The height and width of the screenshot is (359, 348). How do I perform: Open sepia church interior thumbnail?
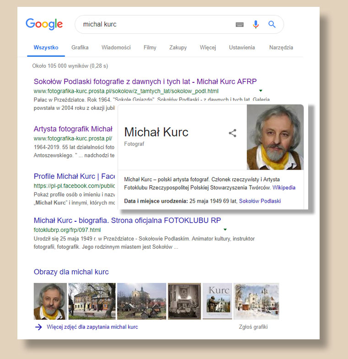pos(185,301)
